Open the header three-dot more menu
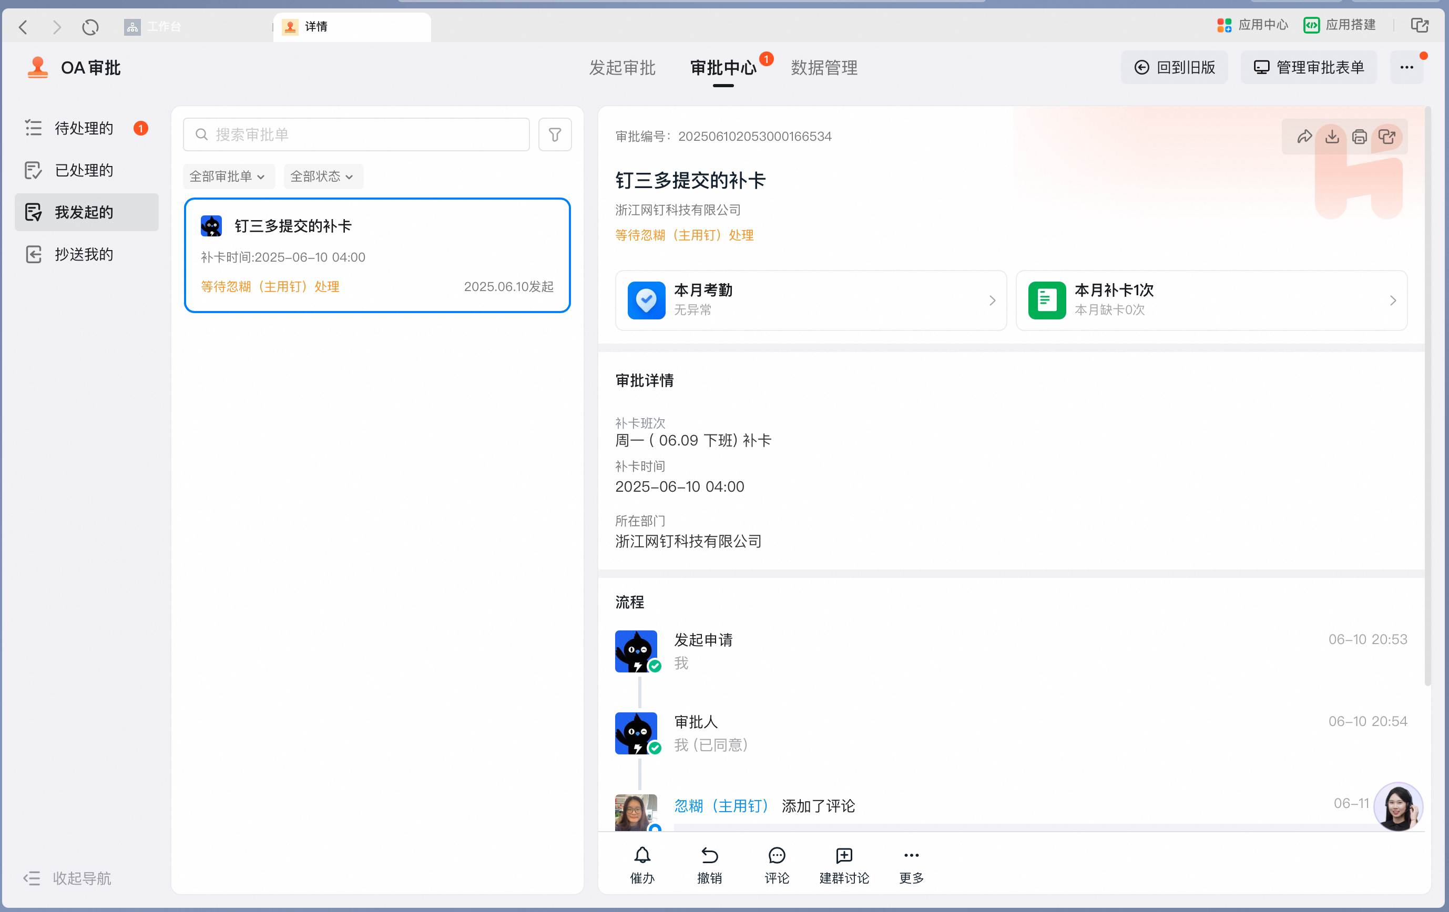The image size is (1449, 912). [x=1406, y=67]
